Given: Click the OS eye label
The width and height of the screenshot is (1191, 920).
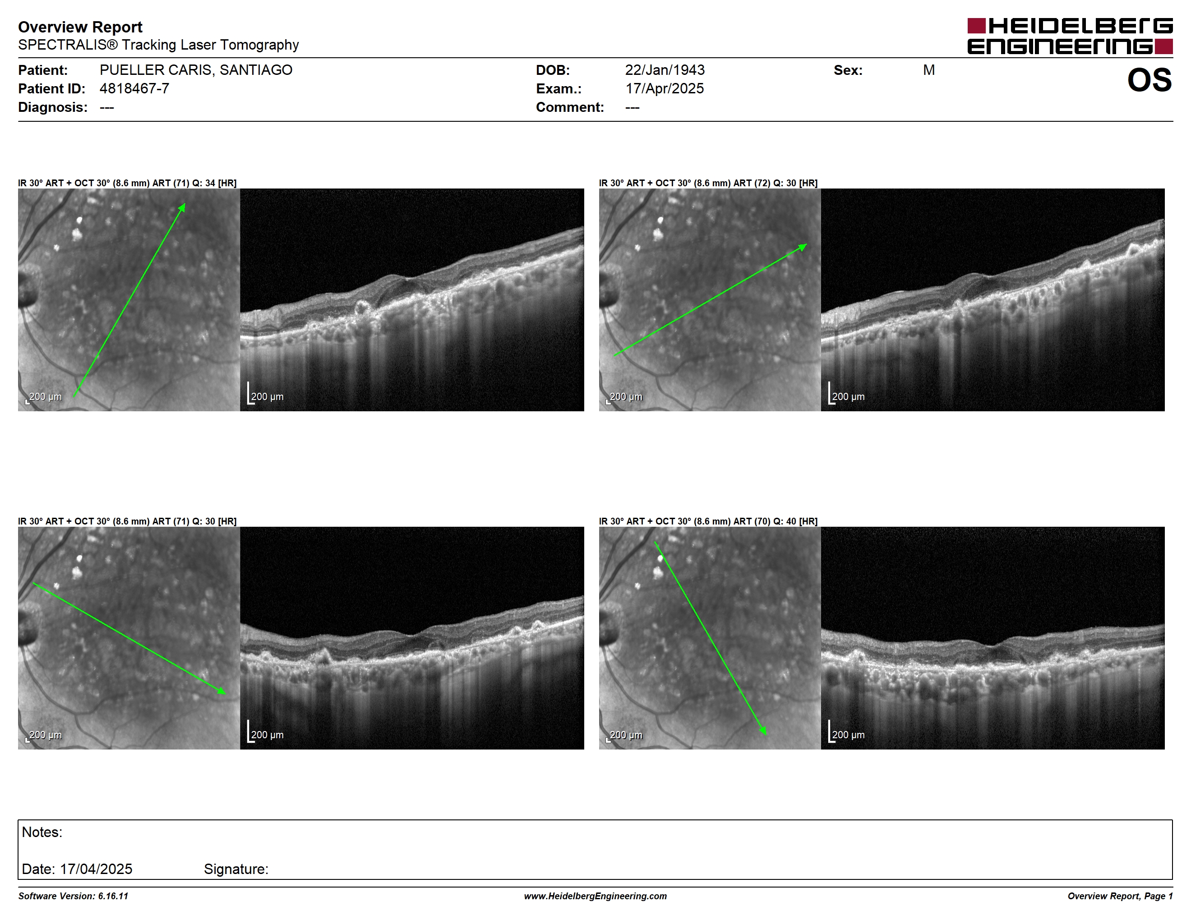Looking at the screenshot, I should (1149, 79).
